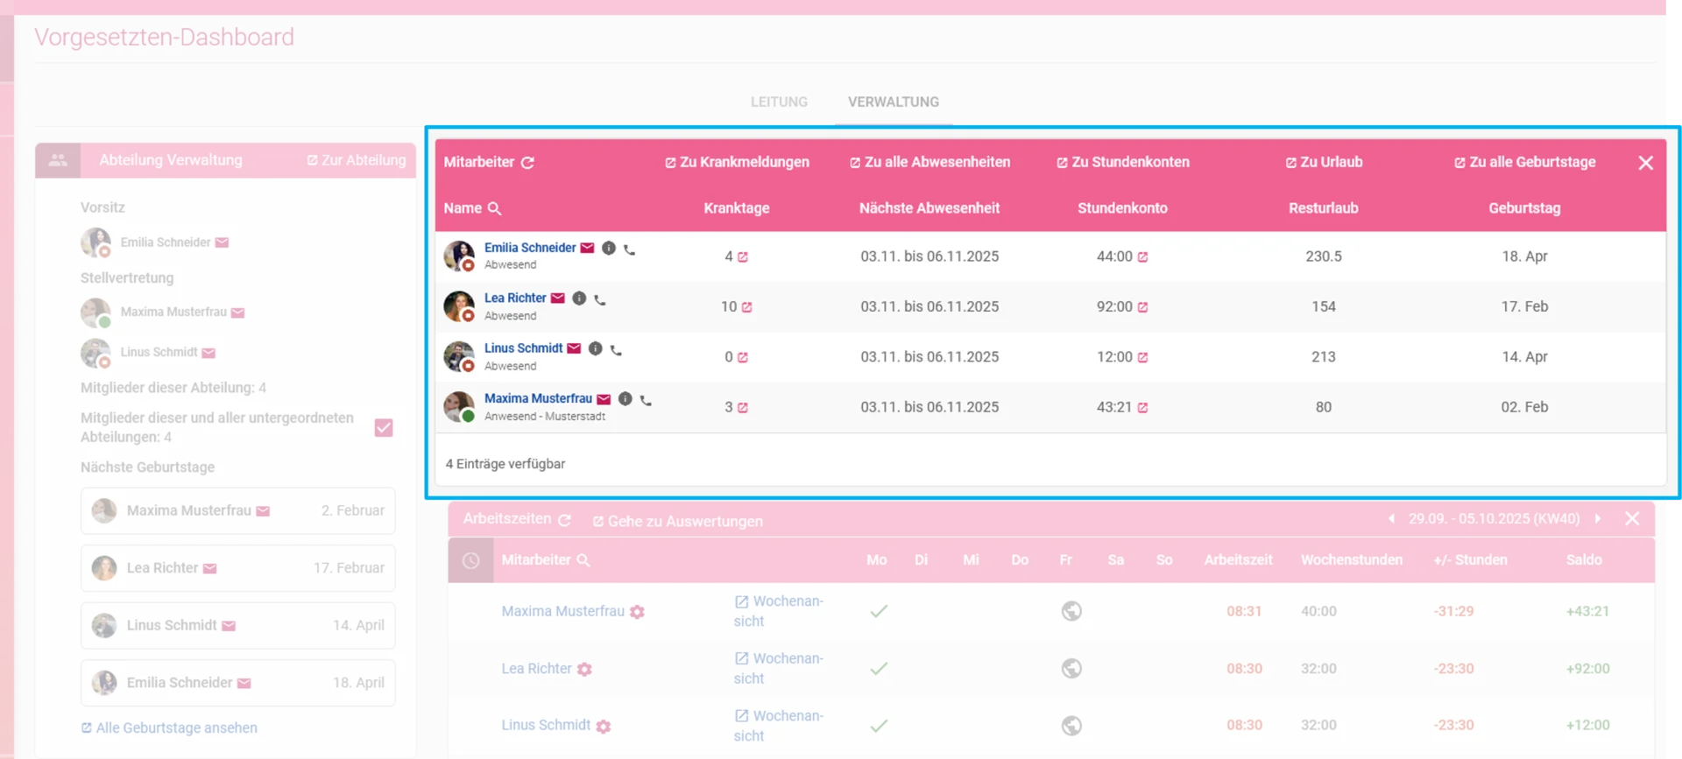Toggle subordinate departments members checkbox
This screenshot has height=759, width=1682.
(x=384, y=427)
